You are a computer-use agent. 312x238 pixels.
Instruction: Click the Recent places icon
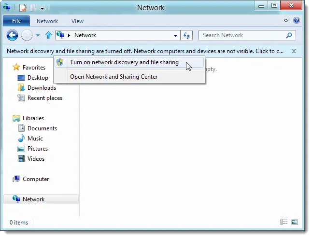(x=21, y=98)
